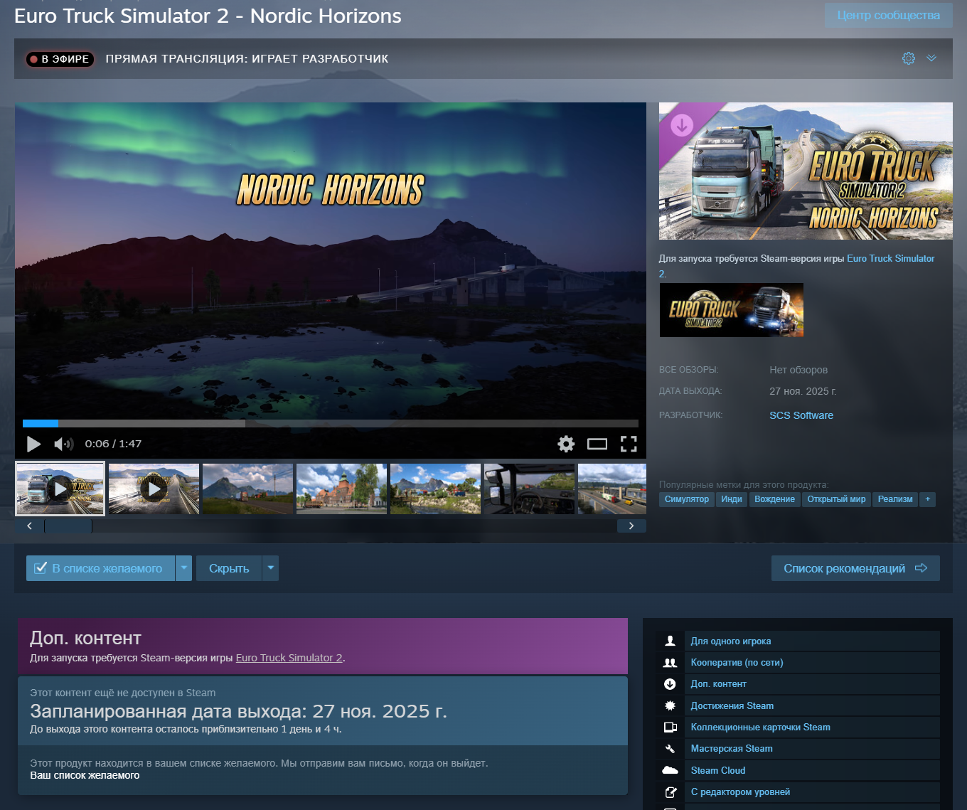Image resolution: width=967 pixels, height=810 pixels.
Task: Click the page title Euro Truck Simulator 2 - Nordic Horizons
Action: click(208, 16)
